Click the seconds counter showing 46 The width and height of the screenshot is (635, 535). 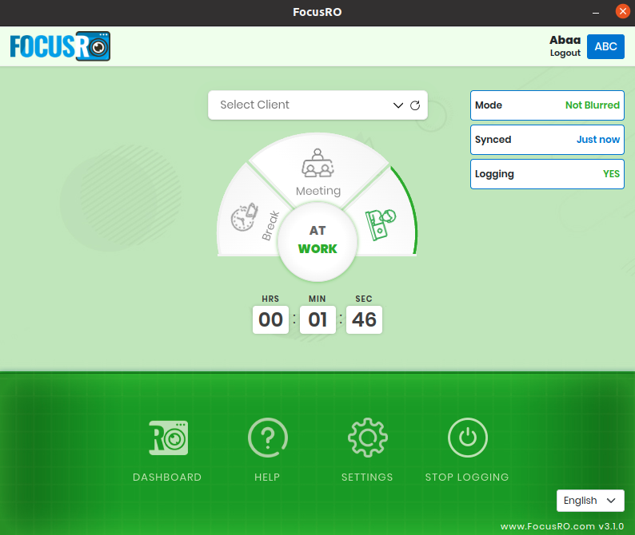coord(364,319)
